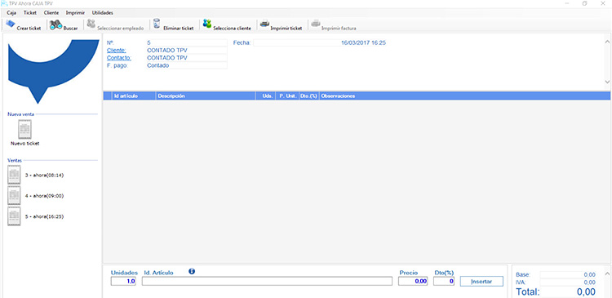Click the totals panel scroll-up arrow

click(x=607, y=273)
